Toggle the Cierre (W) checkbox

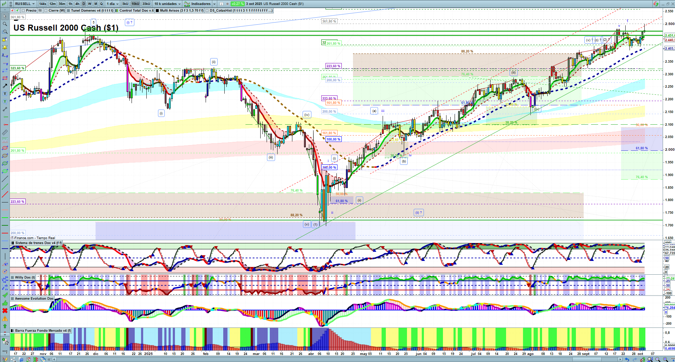pos(46,11)
